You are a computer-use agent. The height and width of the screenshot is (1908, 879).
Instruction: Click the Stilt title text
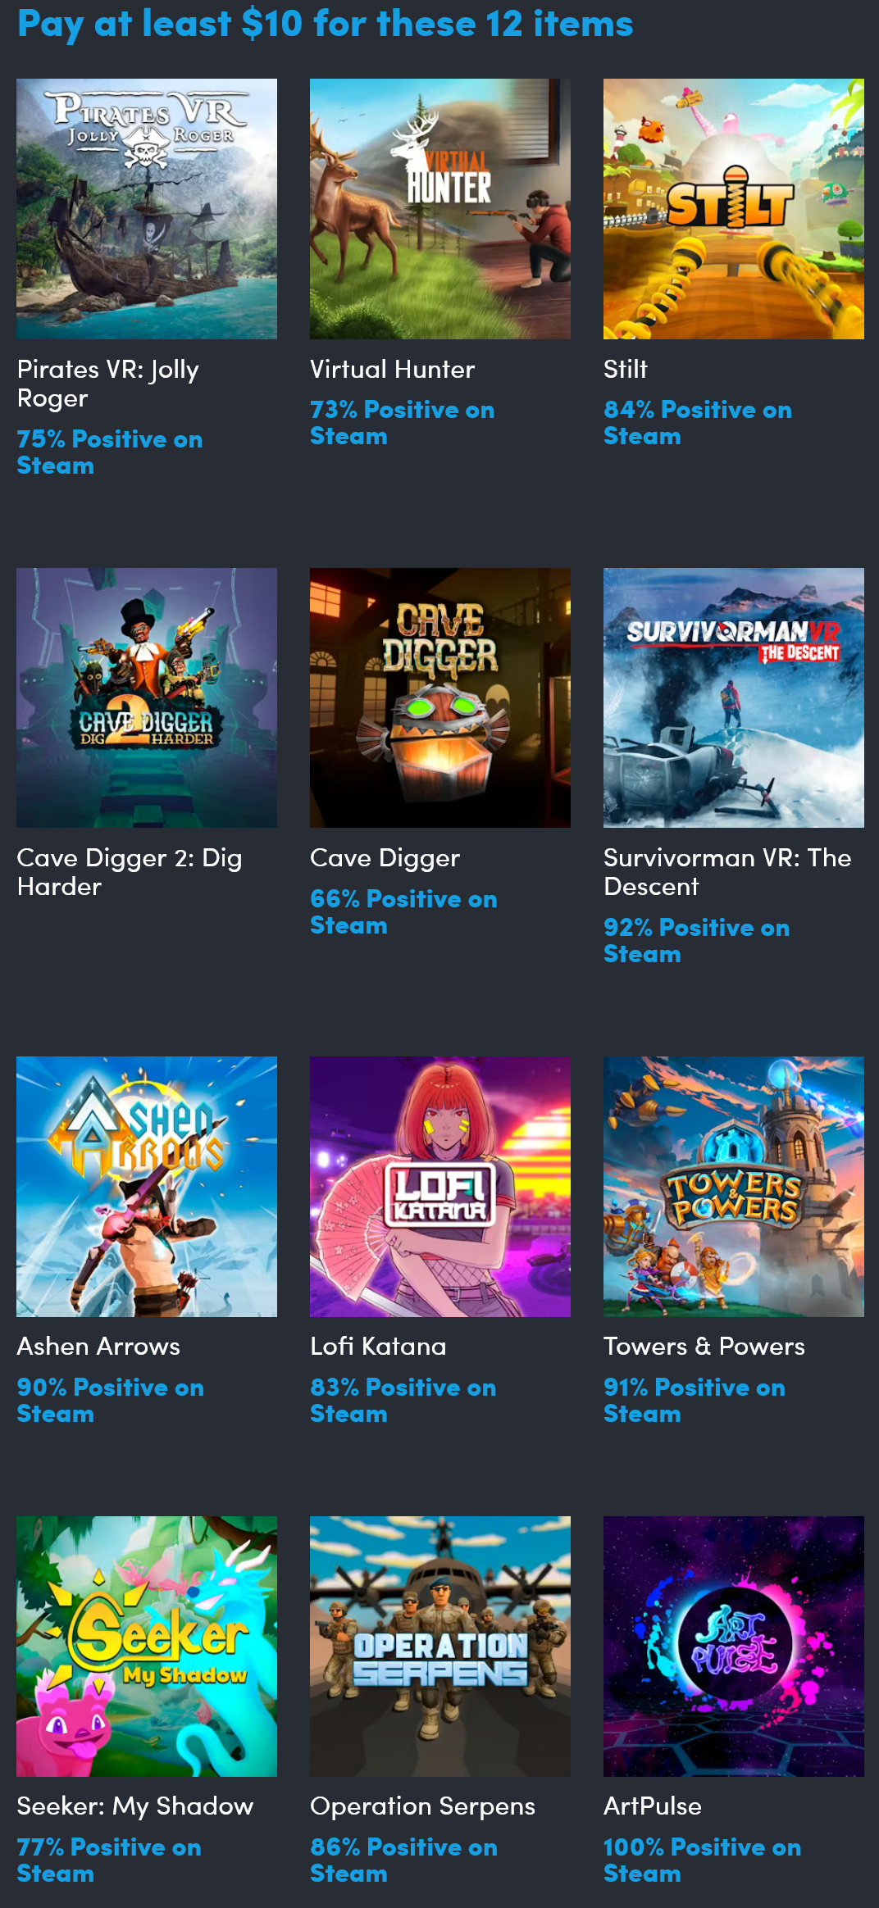pyautogui.click(x=626, y=369)
